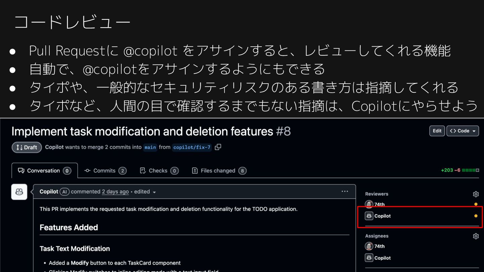Click the 74th avatar under Reviewers
Image resolution: width=484 pixels, height=272 pixels.
point(369,204)
